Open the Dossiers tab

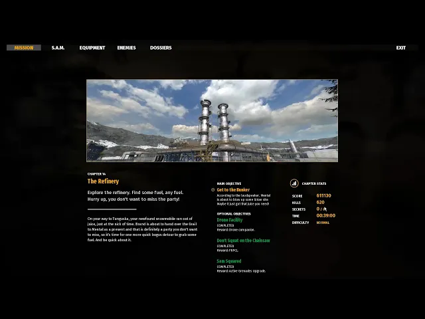(161, 48)
